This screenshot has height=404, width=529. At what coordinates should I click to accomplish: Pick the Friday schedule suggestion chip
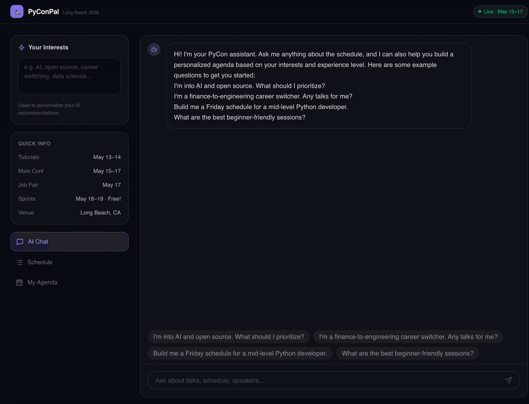240,353
